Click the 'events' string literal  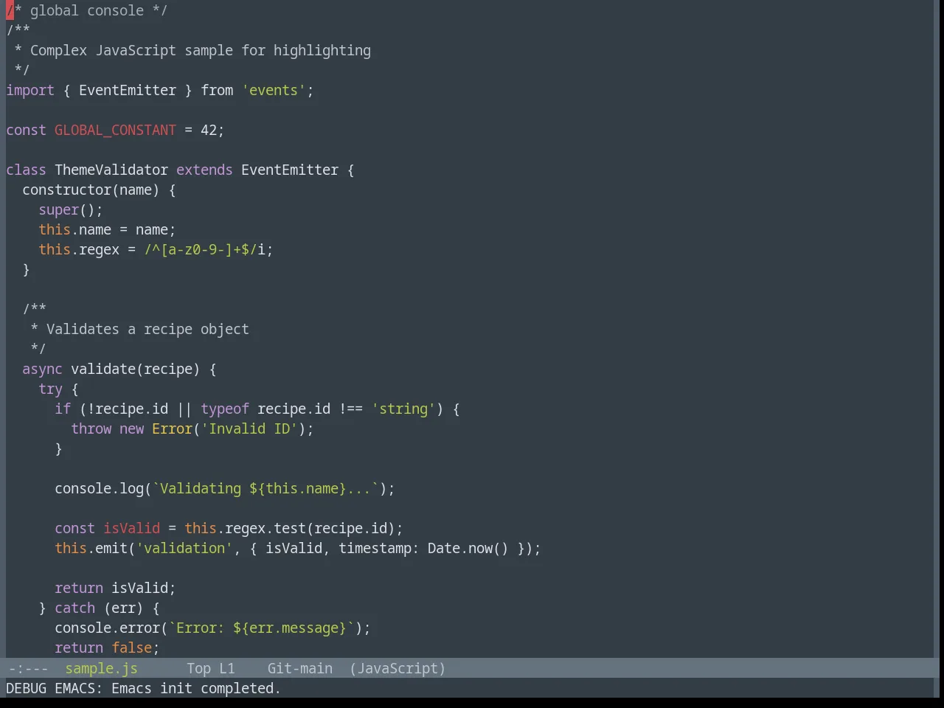(x=274, y=90)
